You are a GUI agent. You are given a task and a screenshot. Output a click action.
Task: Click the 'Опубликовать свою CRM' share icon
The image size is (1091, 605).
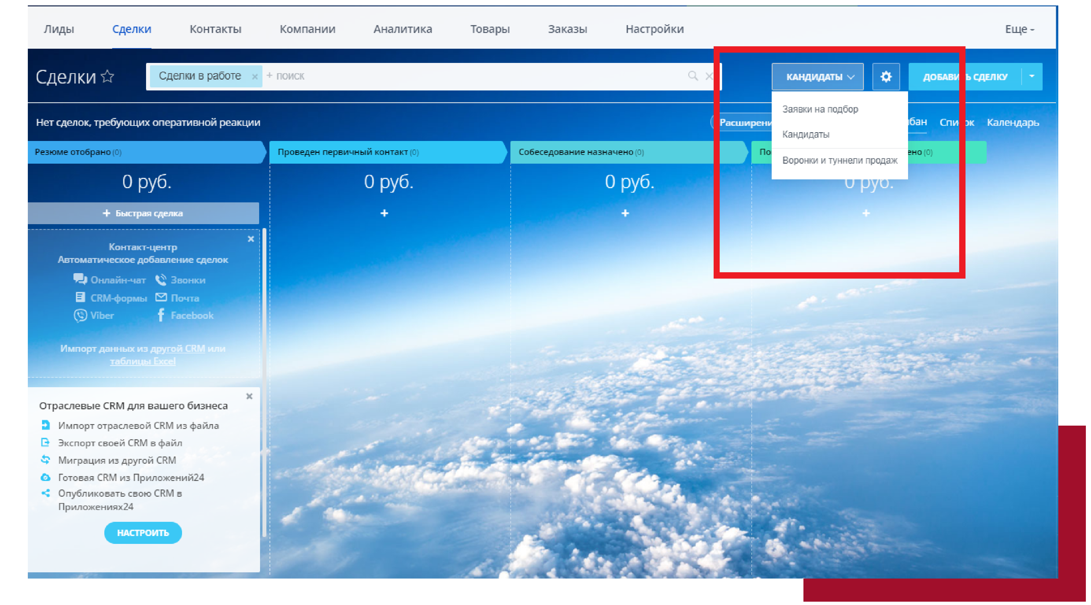click(x=45, y=494)
